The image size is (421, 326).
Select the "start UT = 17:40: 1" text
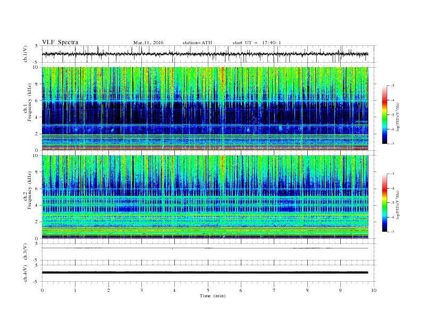coord(257,43)
